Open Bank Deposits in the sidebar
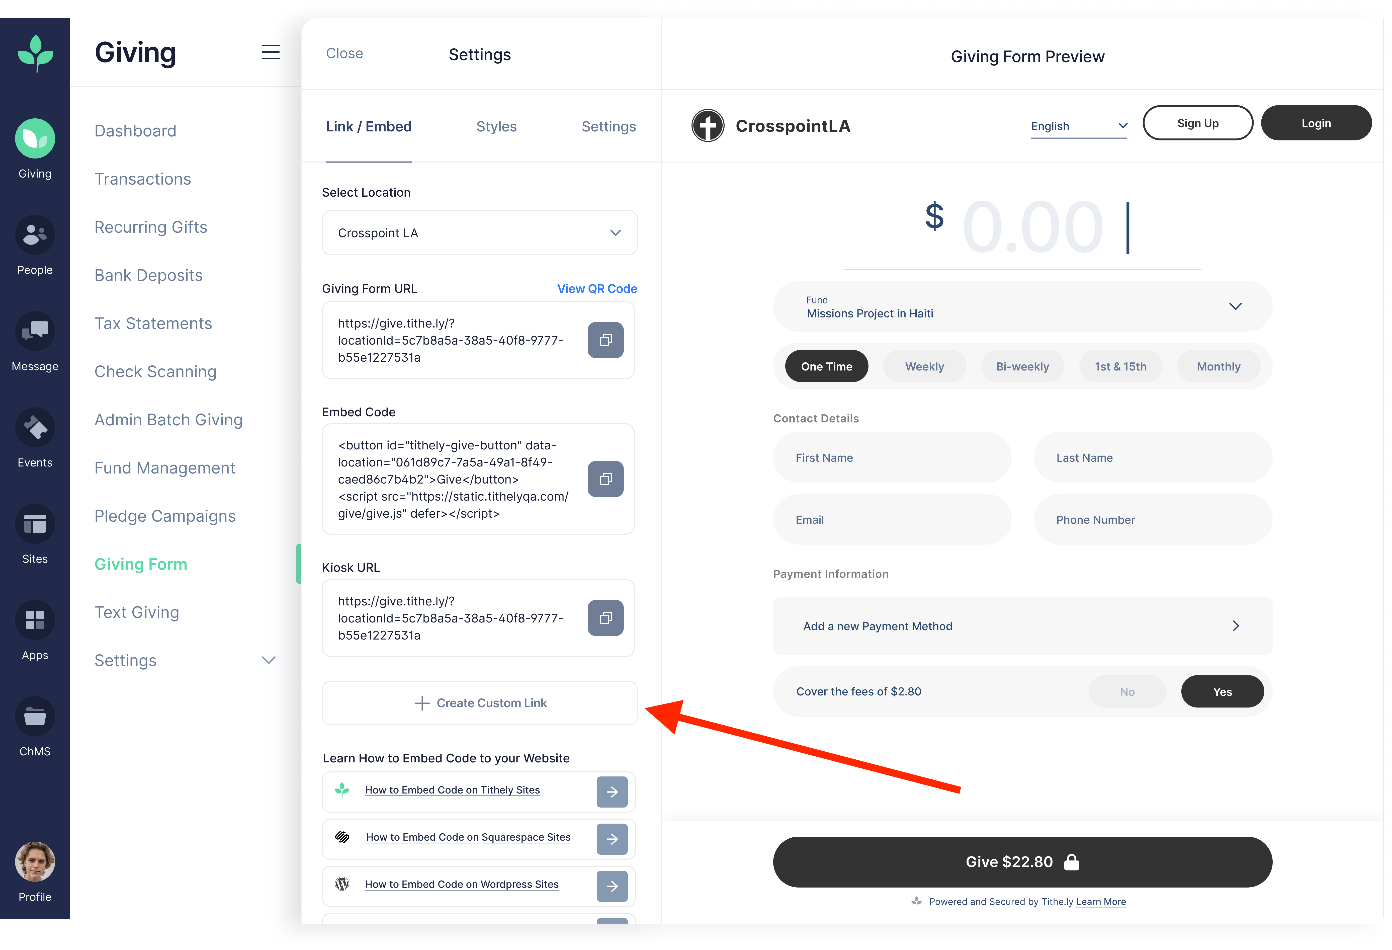Viewport: 1392px width, 950px height. click(148, 276)
